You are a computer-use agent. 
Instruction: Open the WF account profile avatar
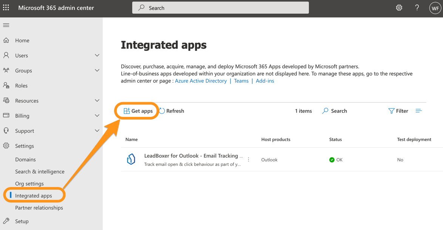click(x=435, y=8)
